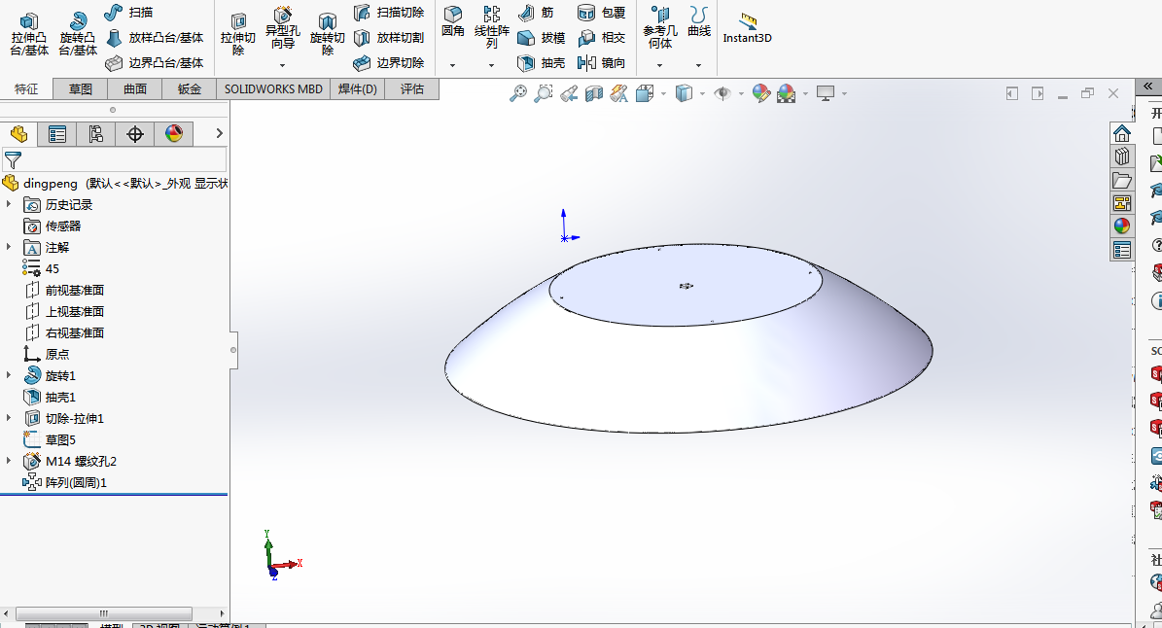Screen dimensions: 1162x628
Task: Open dropdown arrow under Linear Pattern (线性阵列)
Action: pyautogui.click(x=491, y=65)
